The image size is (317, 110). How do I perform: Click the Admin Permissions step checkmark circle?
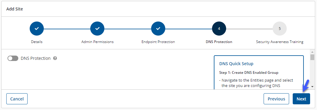pyautogui.click(x=97, y=29)
